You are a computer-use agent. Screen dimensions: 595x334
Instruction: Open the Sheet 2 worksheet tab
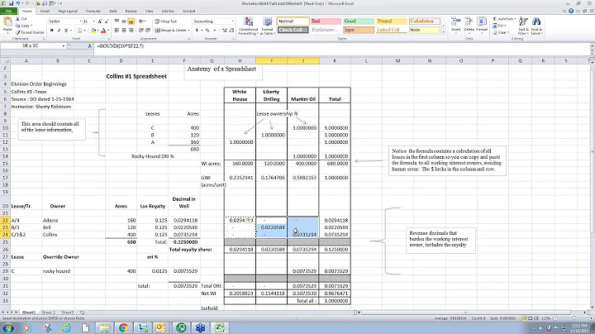48,313
